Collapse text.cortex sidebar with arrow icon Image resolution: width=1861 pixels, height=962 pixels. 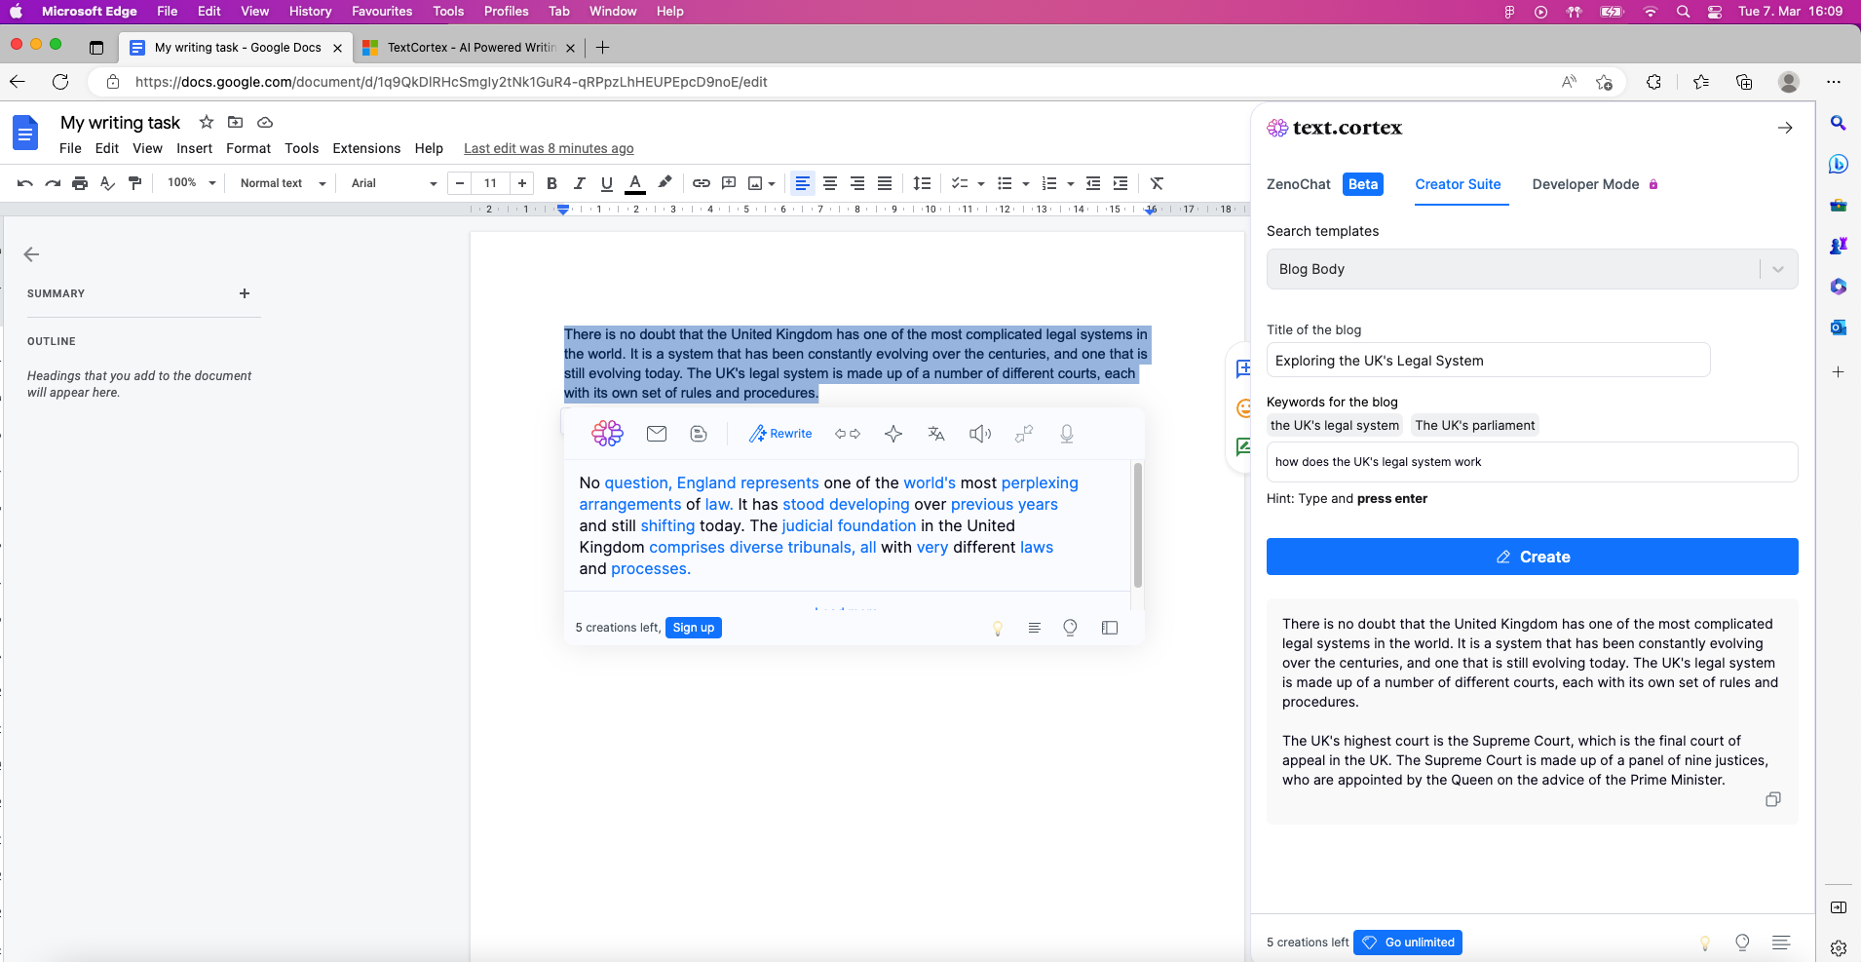(1785, 128)
